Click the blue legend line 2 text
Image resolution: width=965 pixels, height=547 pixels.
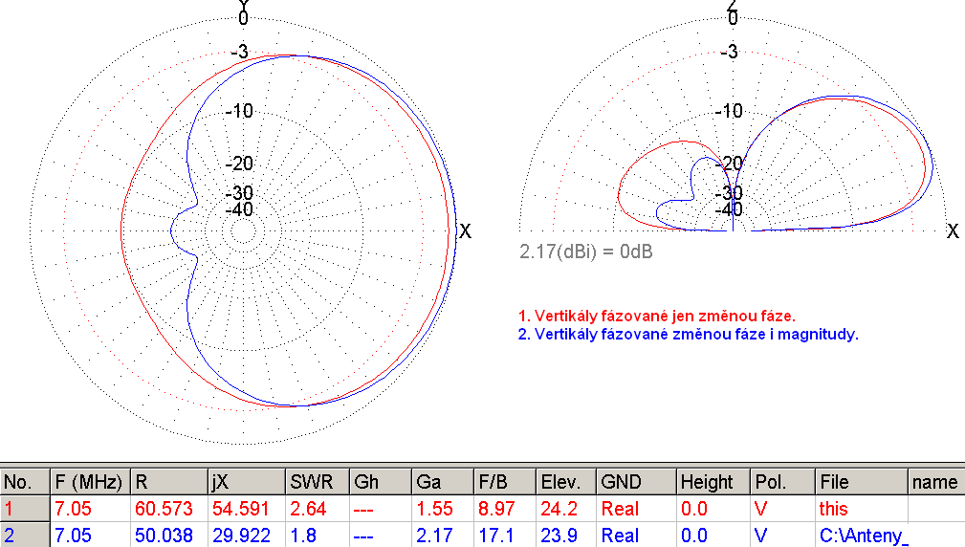click(x=688, y=335)
